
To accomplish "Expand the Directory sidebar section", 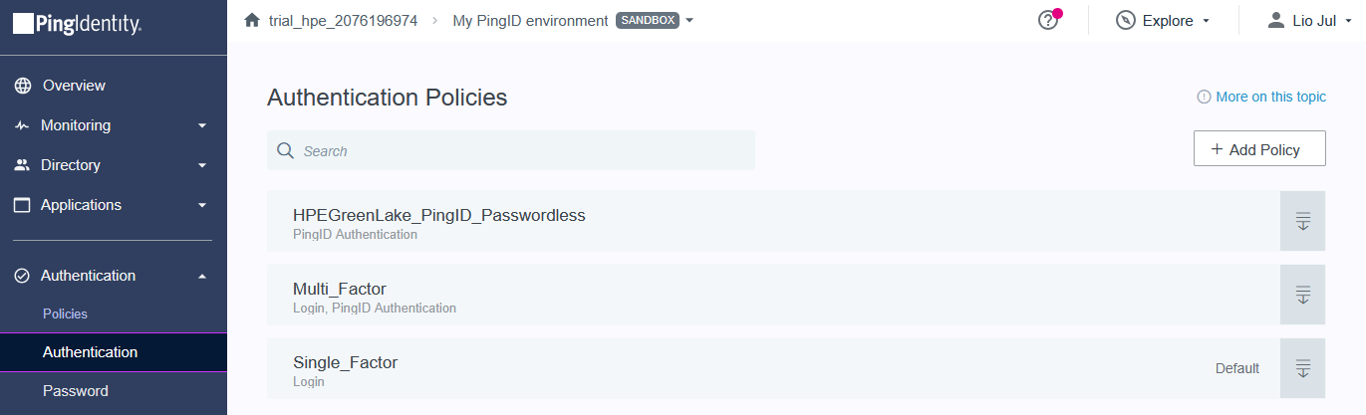I will tap(202, 165).
